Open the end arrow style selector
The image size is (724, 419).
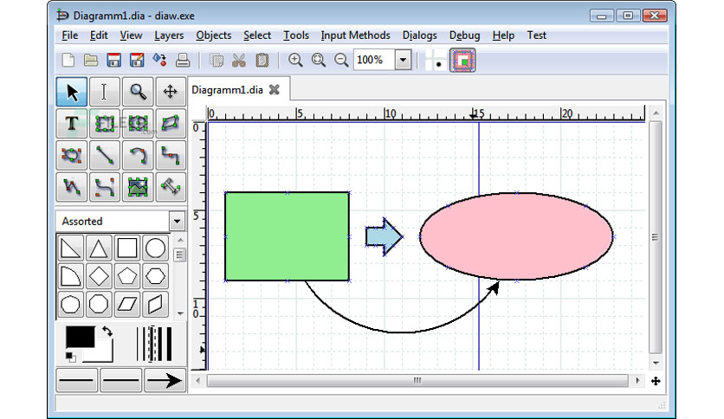pos(165,381)
